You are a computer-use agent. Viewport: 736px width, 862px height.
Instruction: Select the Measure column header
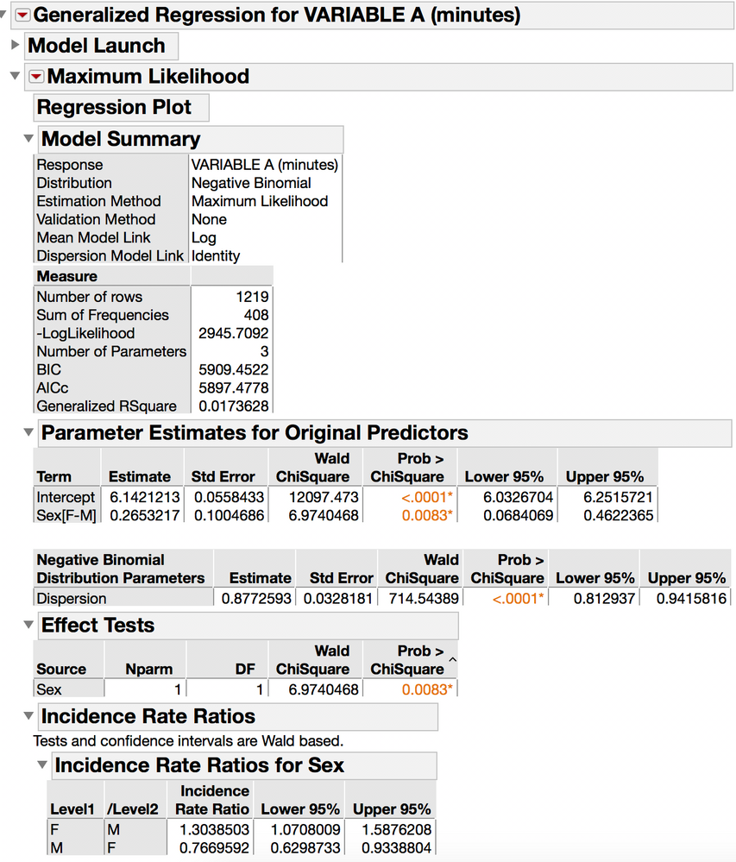coord(67,277)
